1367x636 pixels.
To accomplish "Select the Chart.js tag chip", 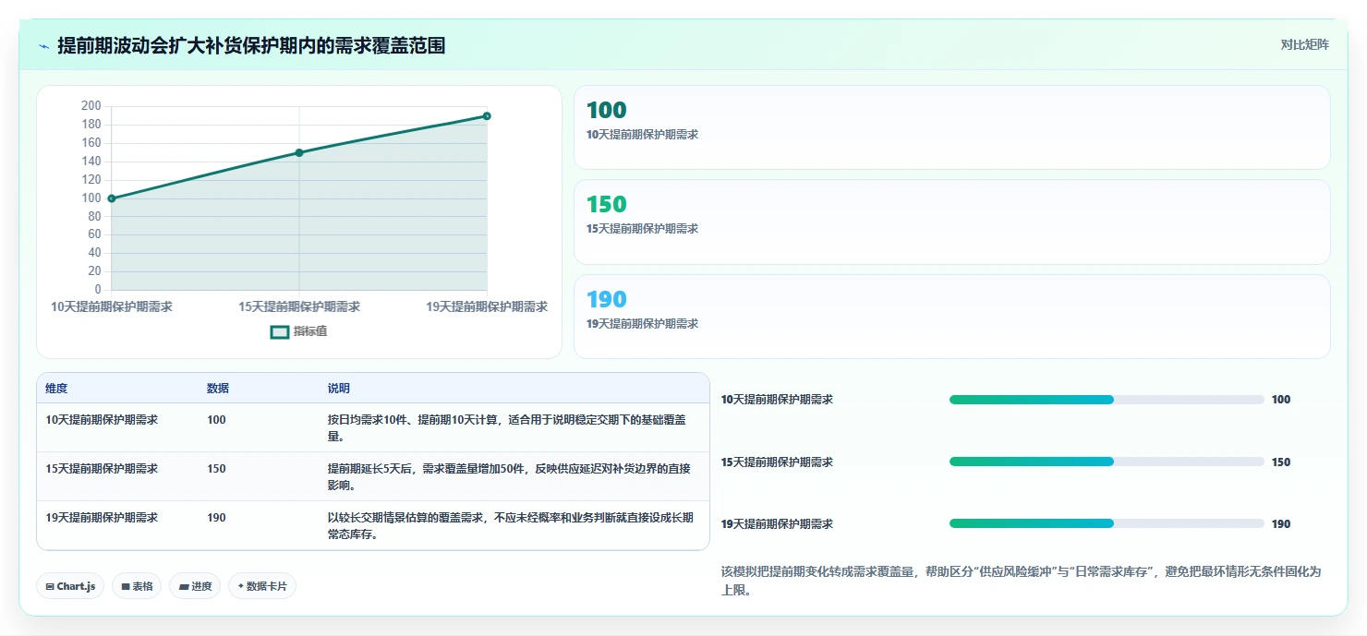I will (70, 586).
